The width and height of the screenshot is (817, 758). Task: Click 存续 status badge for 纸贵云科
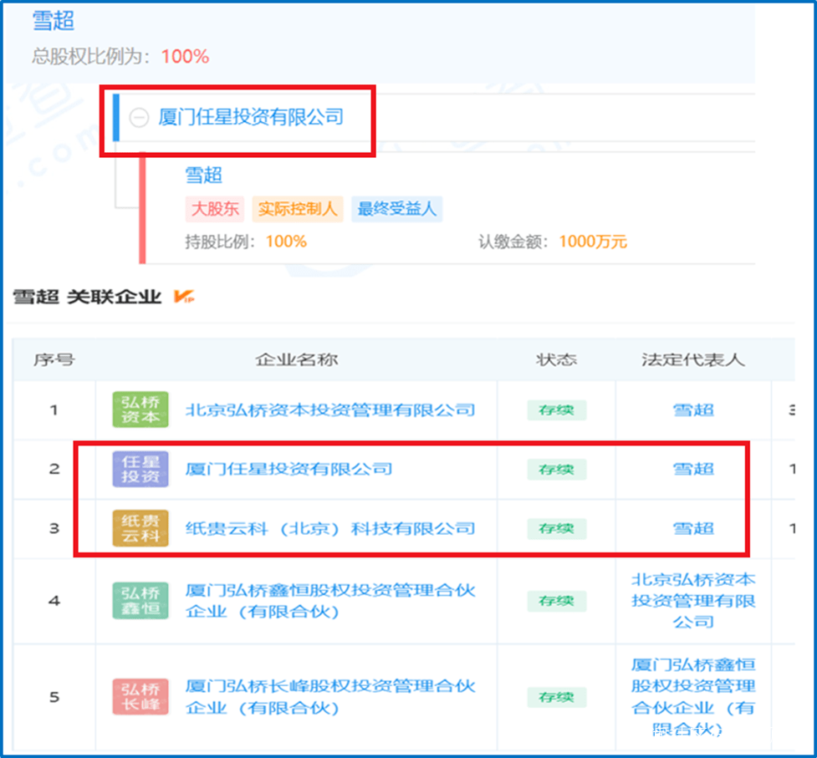[556, 528]
